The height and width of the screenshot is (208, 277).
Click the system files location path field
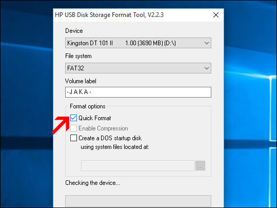coord(137,165)
